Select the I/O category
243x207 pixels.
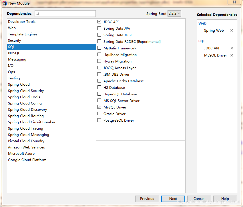[x=51, y=66]
